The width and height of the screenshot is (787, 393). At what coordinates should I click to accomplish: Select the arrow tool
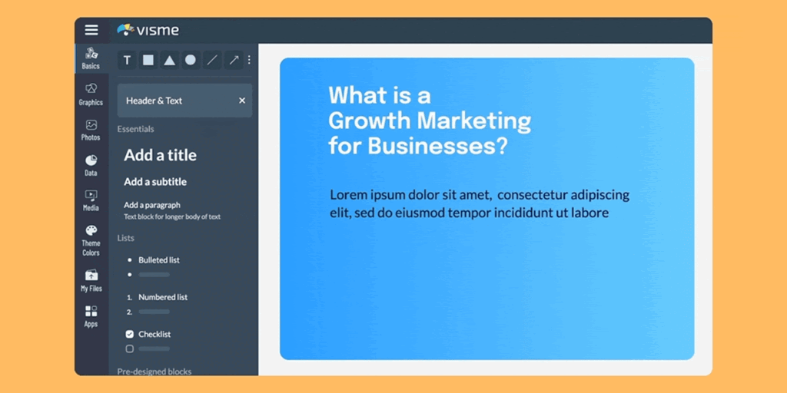pyautogui.click(x=234, y=60)
